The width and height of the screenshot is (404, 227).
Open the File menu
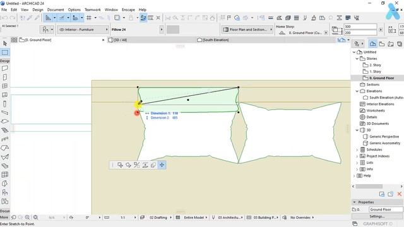click(x=4, y=10)
